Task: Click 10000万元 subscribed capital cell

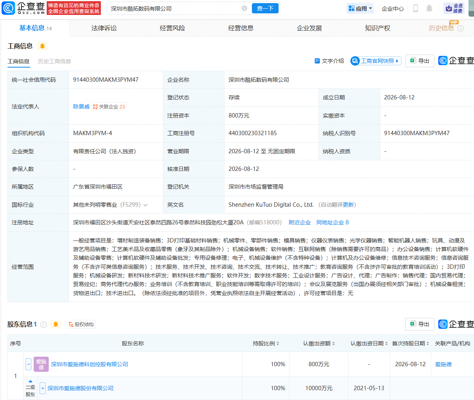Action: tap(319, 388)
